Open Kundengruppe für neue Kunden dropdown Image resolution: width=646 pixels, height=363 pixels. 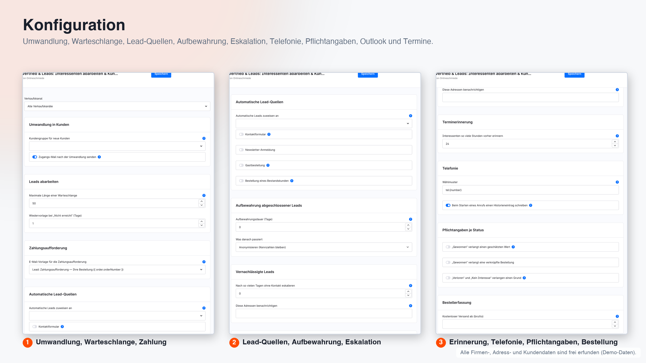pyautogui.click(x=117, y=146)
